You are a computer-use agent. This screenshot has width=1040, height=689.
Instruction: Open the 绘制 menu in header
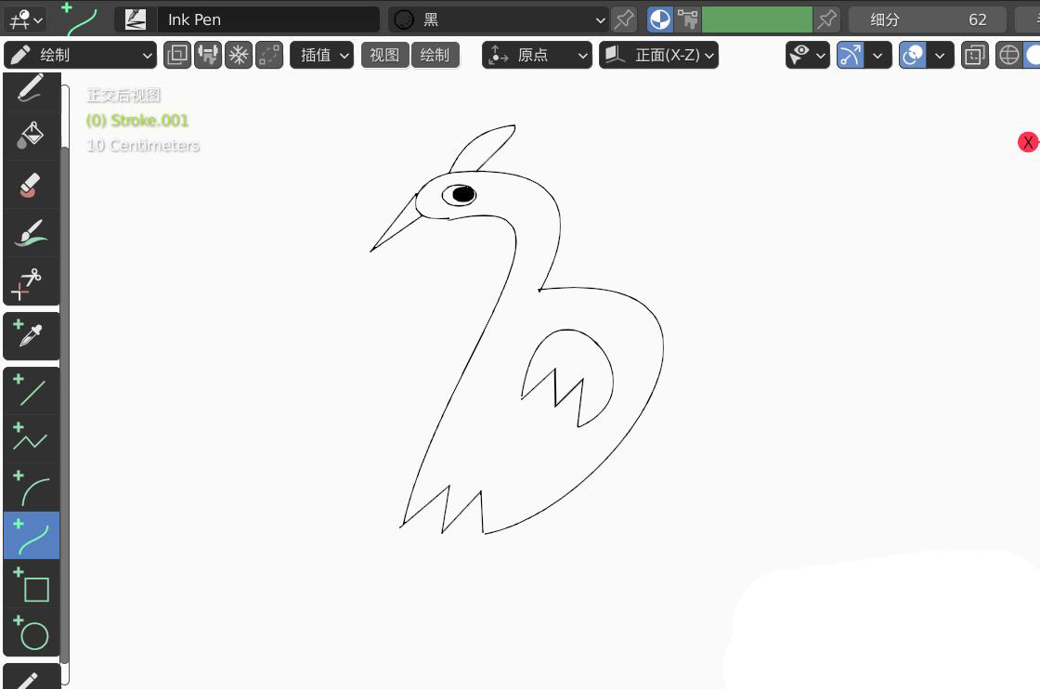(435, 55)
